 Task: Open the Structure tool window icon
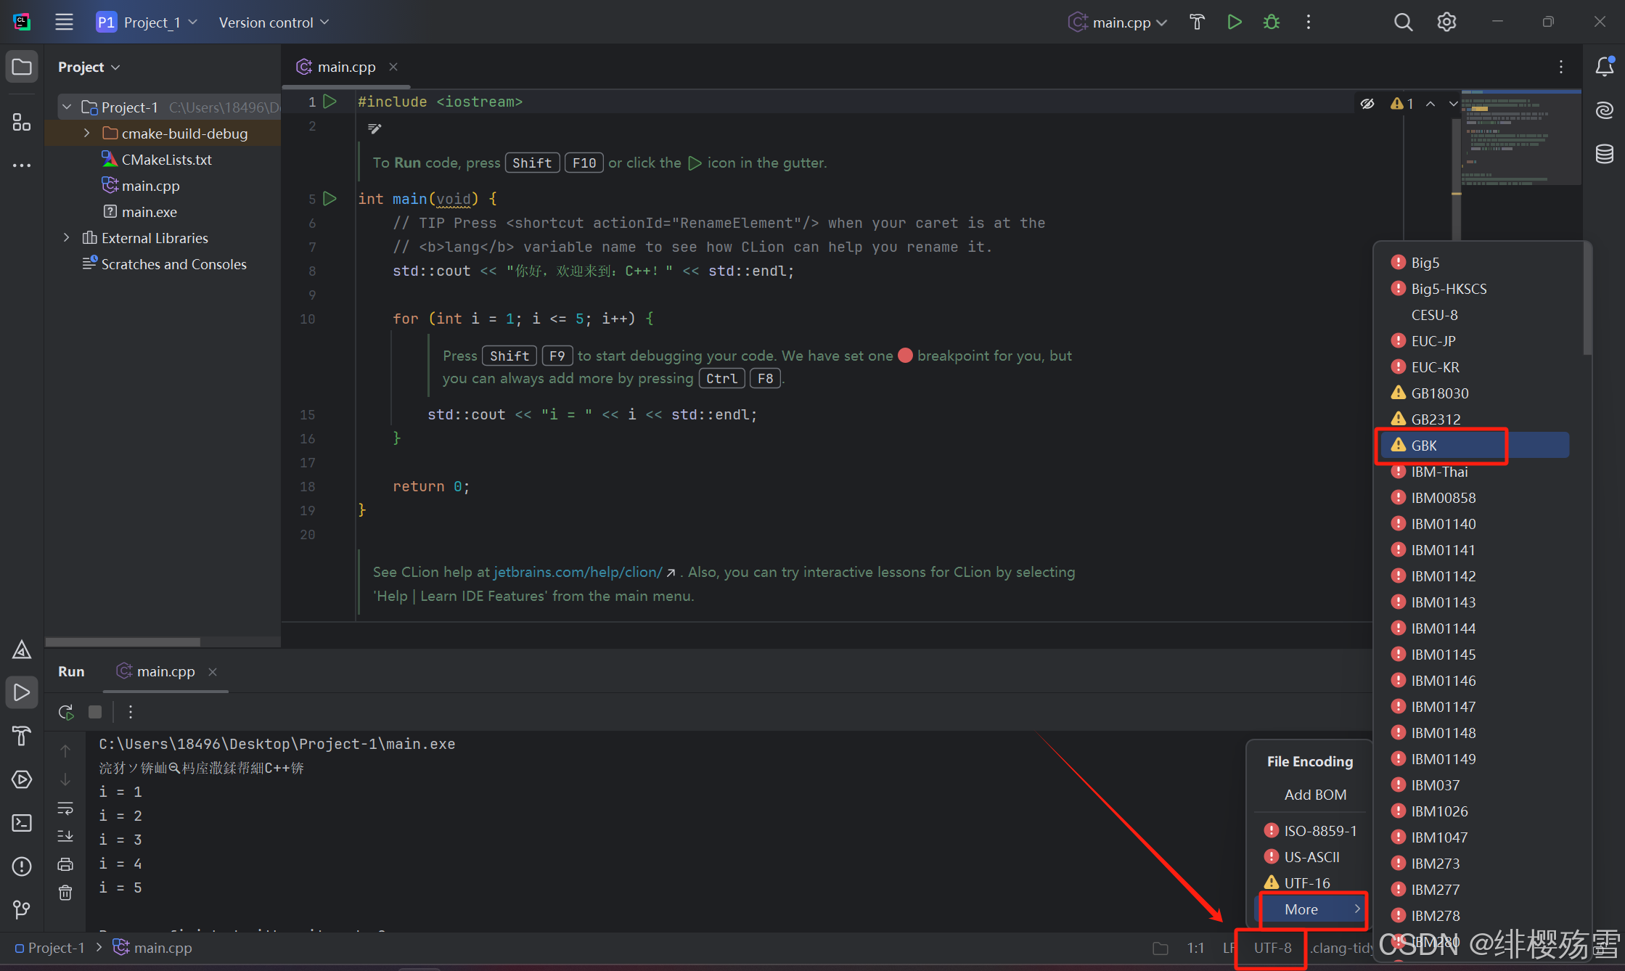[x=22, y=122]
